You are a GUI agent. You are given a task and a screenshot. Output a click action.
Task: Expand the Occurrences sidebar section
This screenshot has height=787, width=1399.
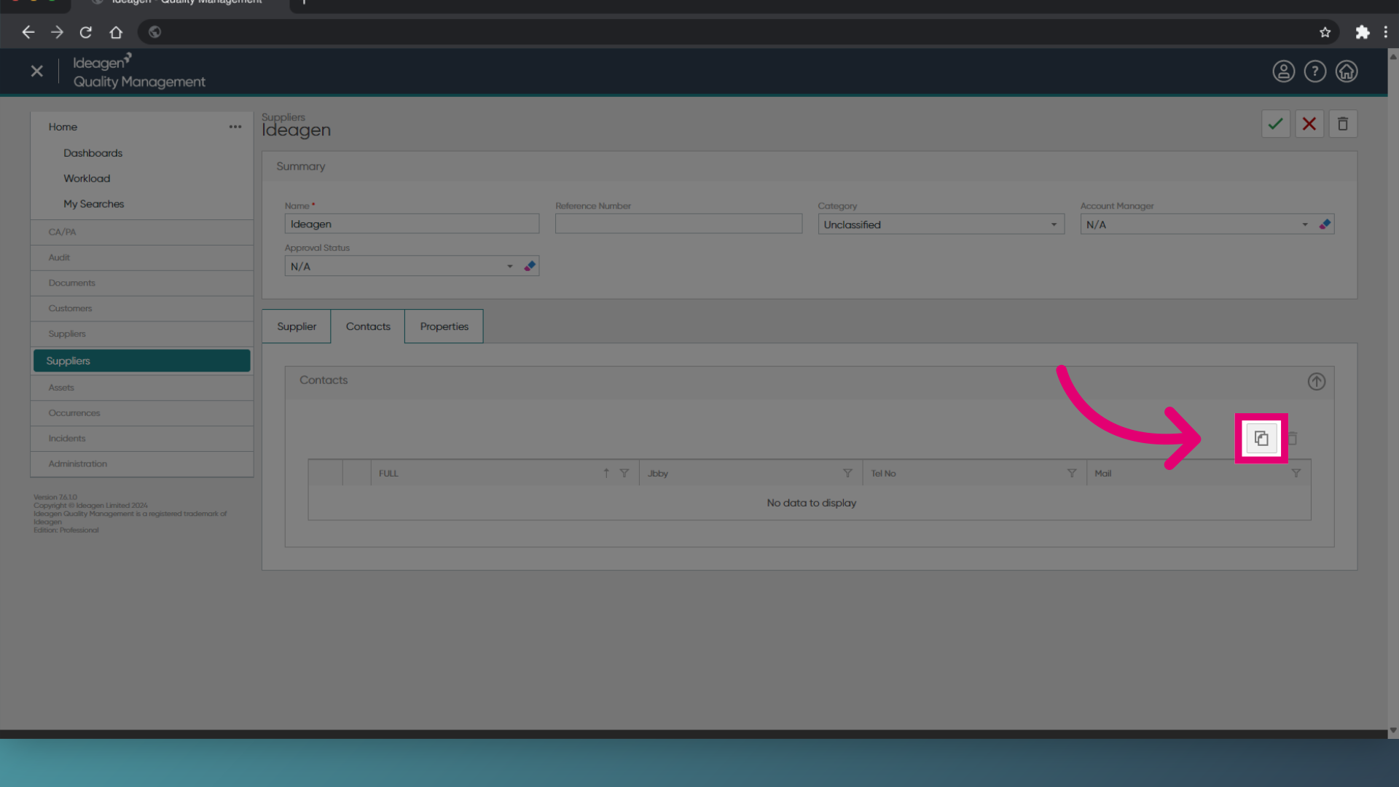142,413
